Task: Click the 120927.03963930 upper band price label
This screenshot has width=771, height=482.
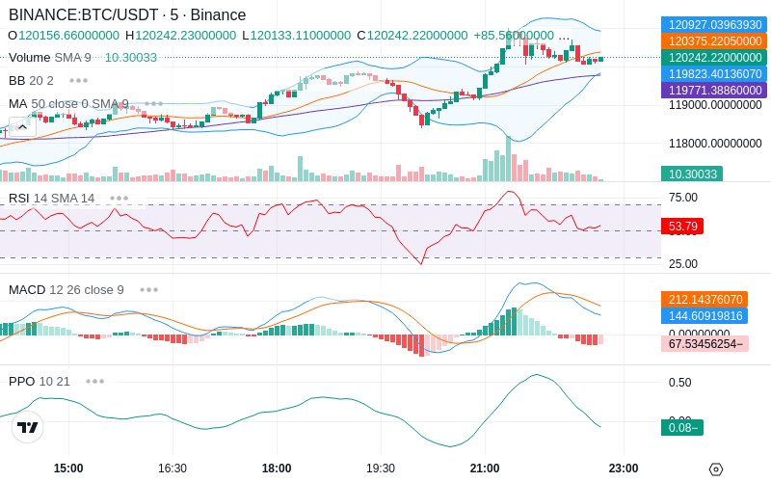Action: [x=714, y=25]
